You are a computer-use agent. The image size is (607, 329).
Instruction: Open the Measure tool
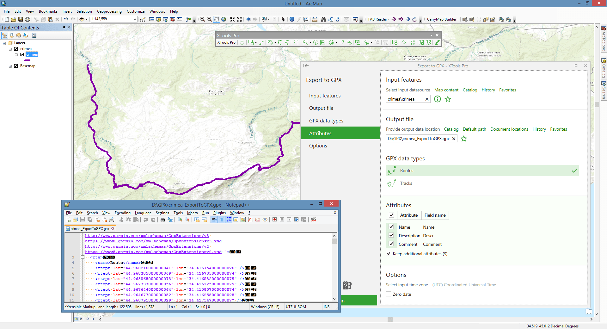[315, 19]
